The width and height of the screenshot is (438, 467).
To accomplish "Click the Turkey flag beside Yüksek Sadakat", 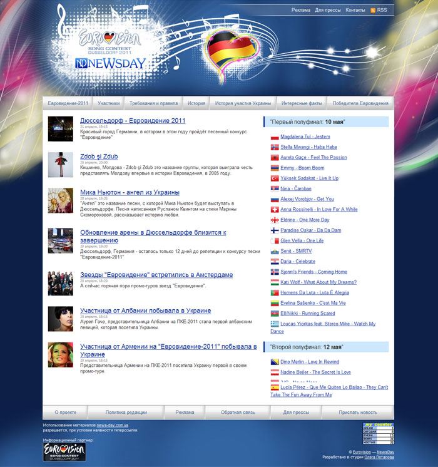I will tap(275, 178).
